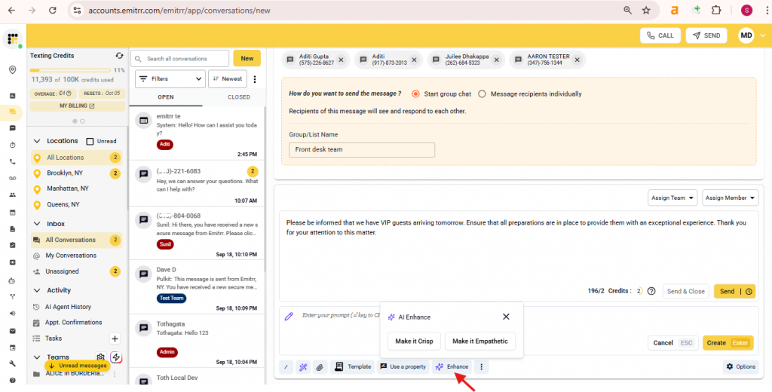Add a new task with plus icon

[115, 338]
